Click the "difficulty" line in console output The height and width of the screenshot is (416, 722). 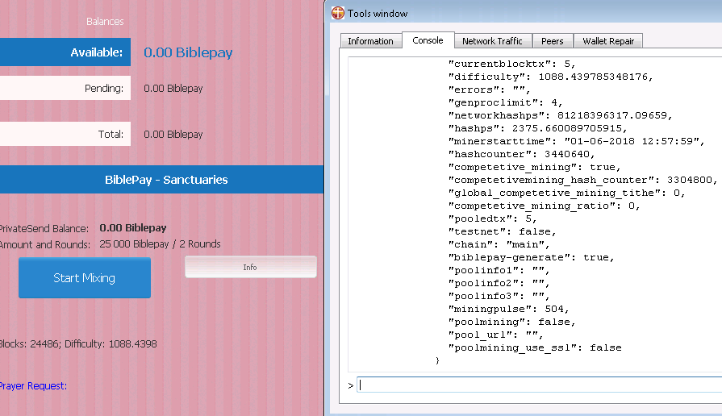551,77
